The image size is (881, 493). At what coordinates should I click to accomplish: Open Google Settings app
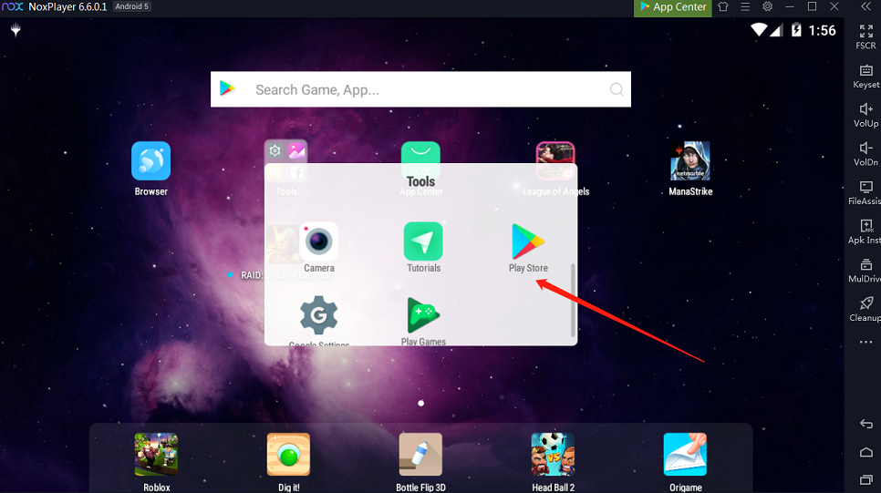tap(318, 315)
